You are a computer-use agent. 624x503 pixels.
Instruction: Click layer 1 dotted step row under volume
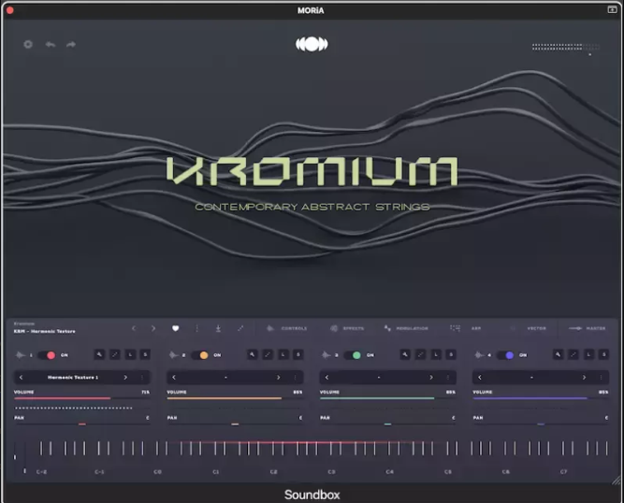click(74, 408)
